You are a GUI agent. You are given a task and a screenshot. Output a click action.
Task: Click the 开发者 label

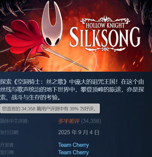pos(7,145)
